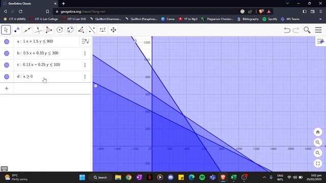The width and height of the screenshot is (326, 183).
Task: Open File Explorer from the taskbar
Action: point(118,177)
